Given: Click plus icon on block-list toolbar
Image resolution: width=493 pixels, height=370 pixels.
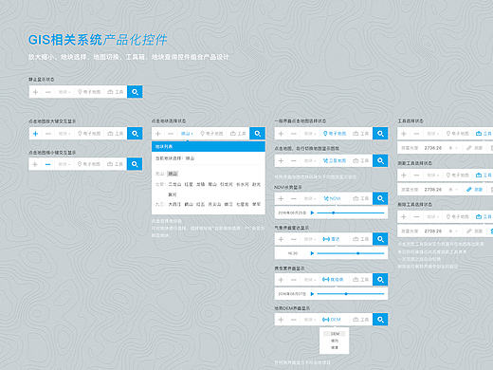Looking at the screenshot, I should [x=158, y=134].
